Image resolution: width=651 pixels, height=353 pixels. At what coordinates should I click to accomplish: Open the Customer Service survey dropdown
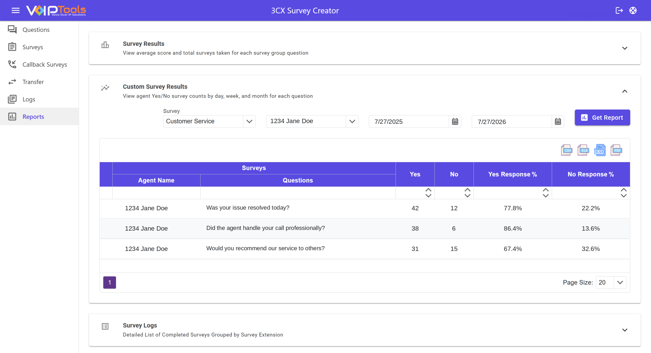point(209,121)
